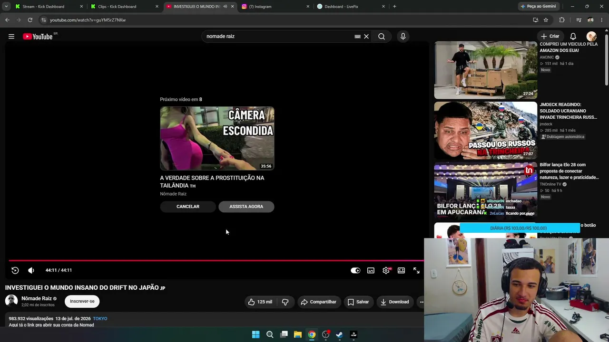This screenshot has width=609, height=342.
Task: Open Steam from the taskbar
Action: click(x=339, y=334)
